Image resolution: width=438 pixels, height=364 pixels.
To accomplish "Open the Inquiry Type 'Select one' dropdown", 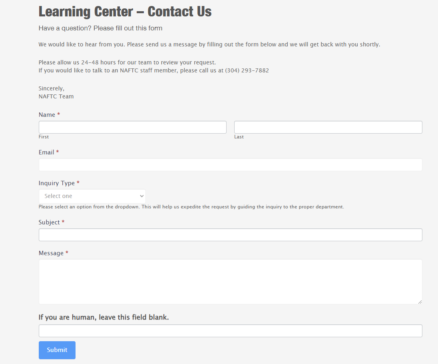I will coord(92,196).
